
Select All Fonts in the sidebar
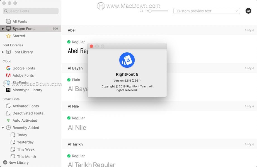[x=31, y=21]
